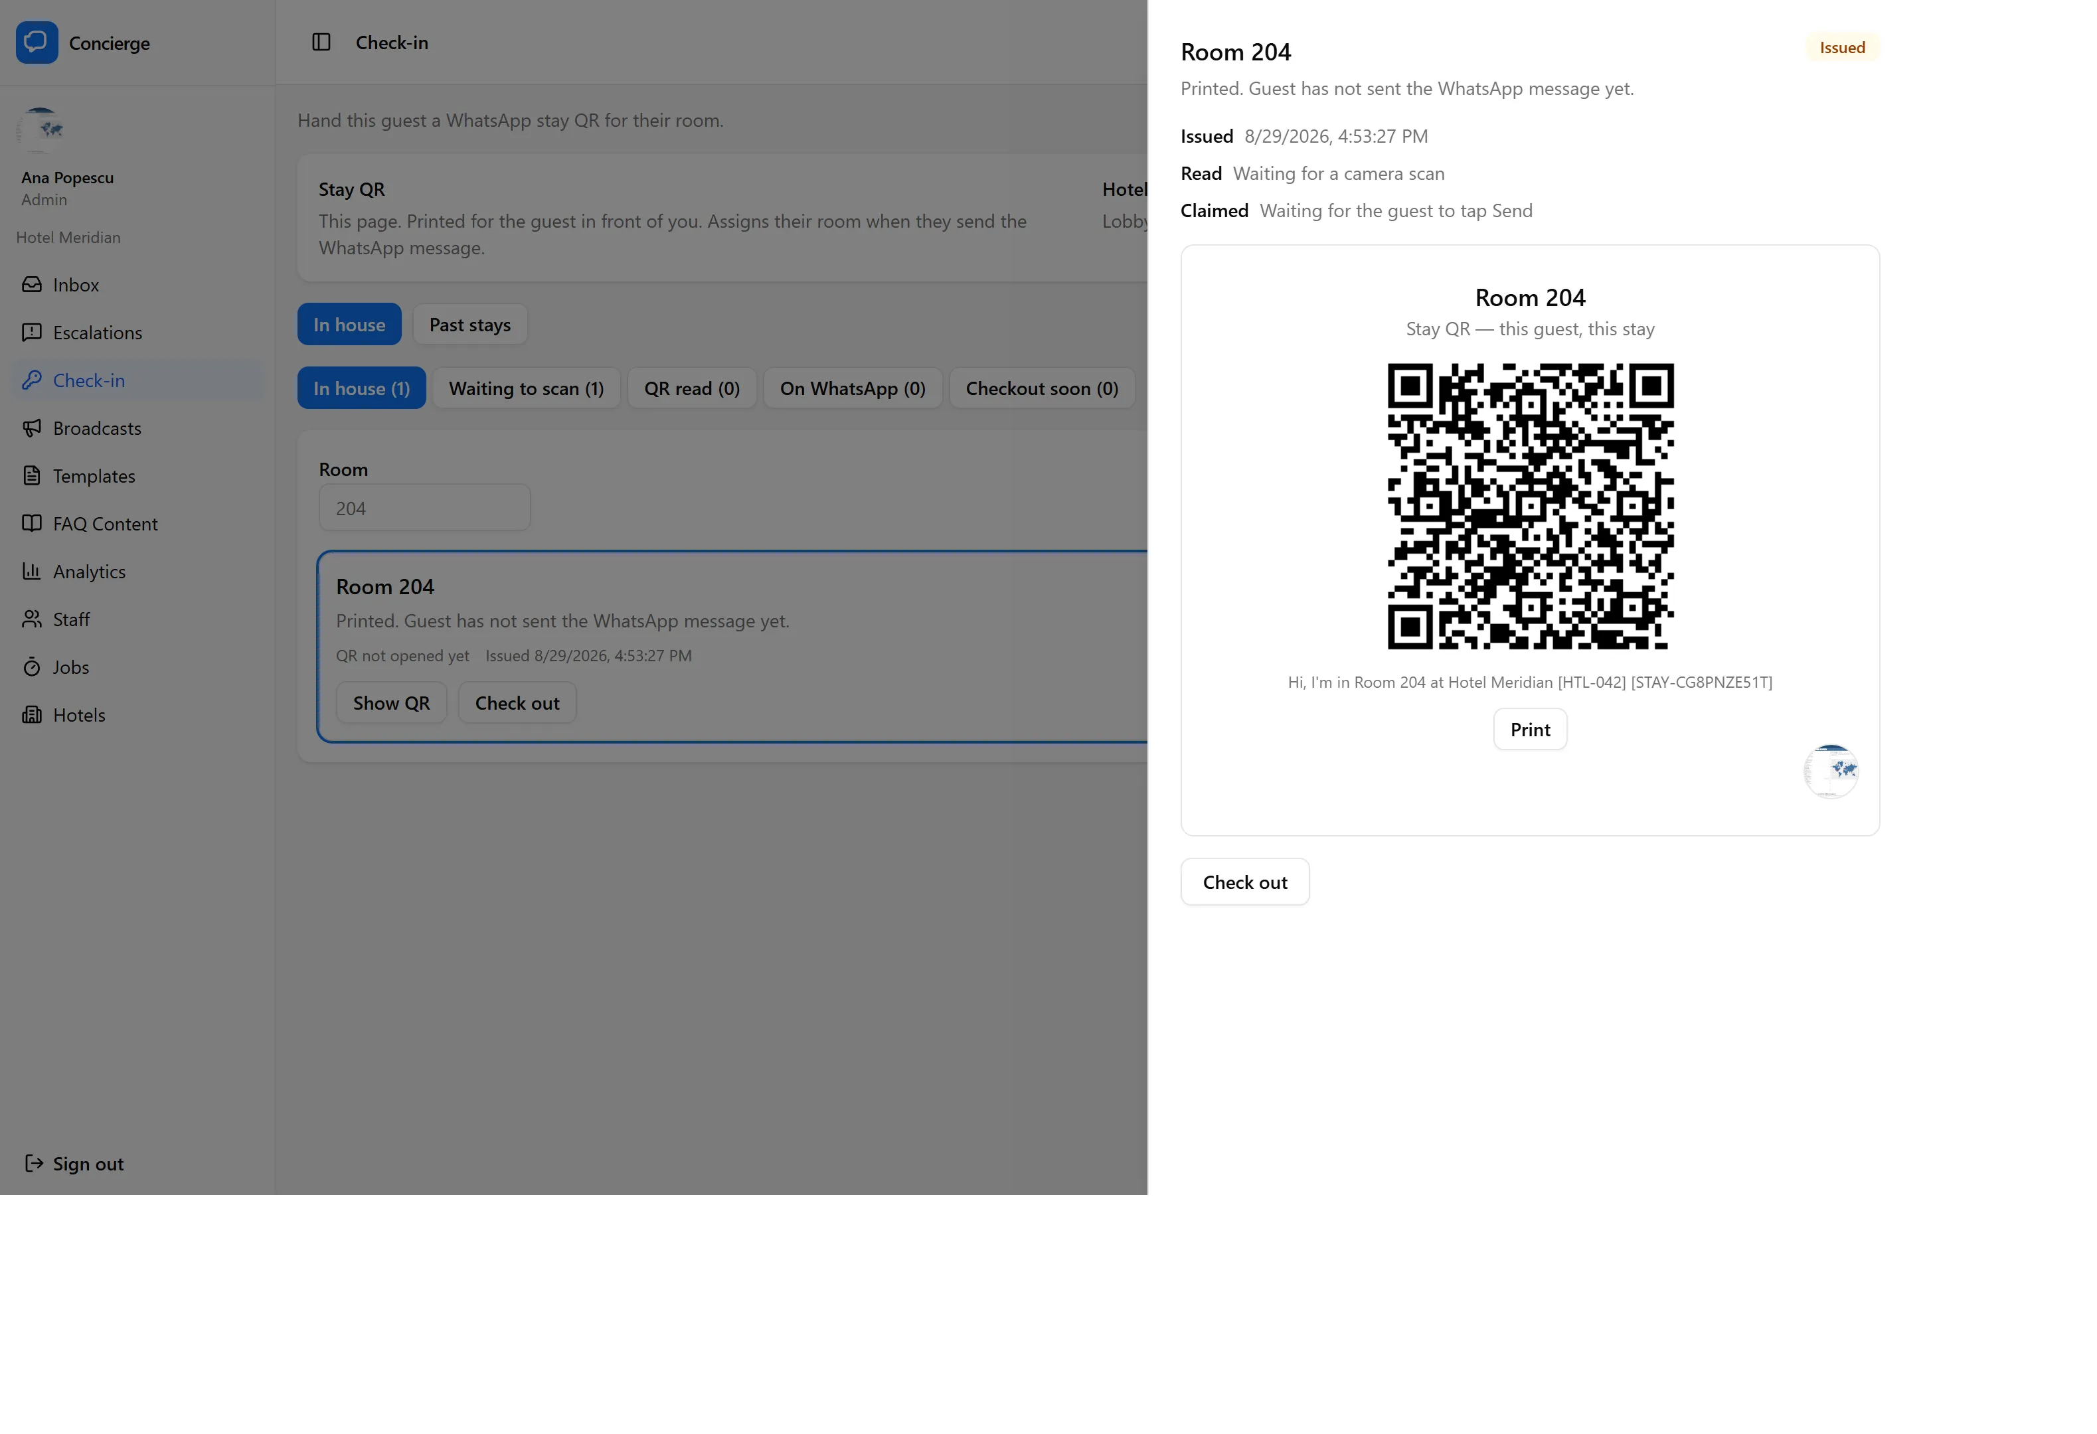Click "QR not opened yet" on Room 204 card
The image size is (2097, 1434).
pyautogui.click(x=402, y=656)
